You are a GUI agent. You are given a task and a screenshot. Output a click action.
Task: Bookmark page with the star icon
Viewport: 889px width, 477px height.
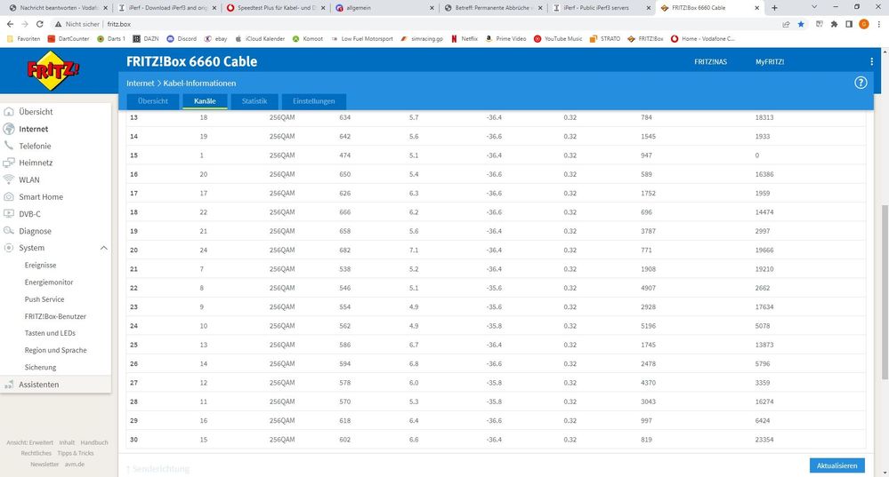(x=801, y=24)
